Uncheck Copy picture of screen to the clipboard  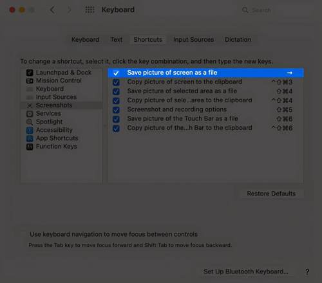coord(116,82)
